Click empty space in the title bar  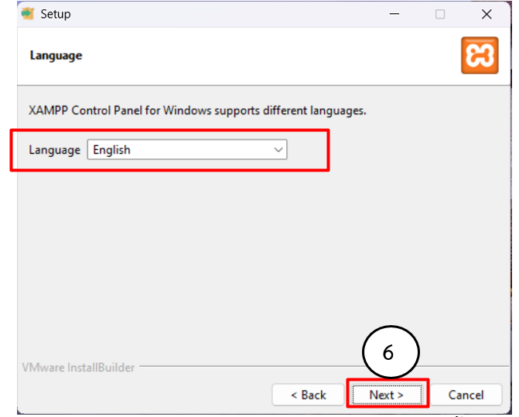(232, 14)
